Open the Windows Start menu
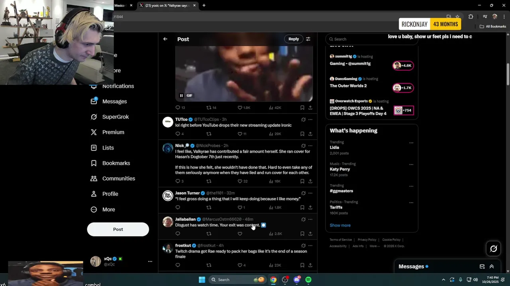 [202, 280]
